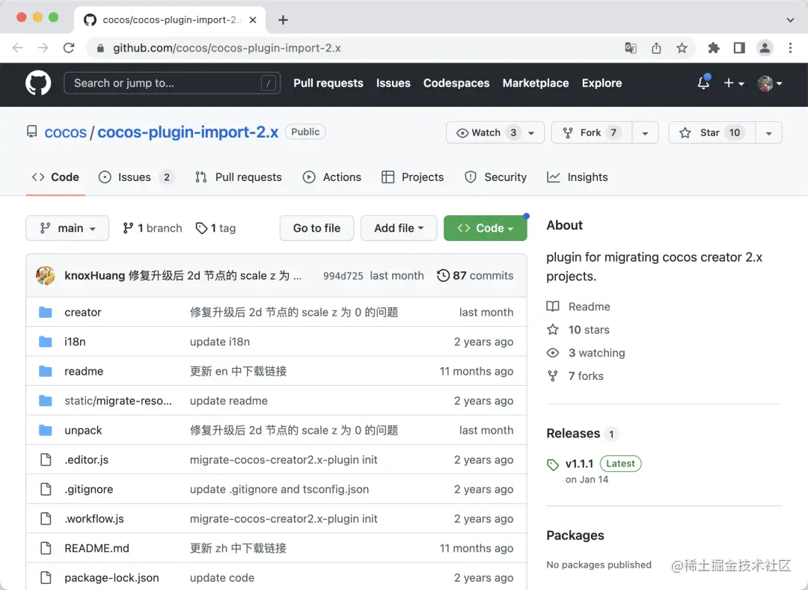The image size is (808, 590).
Task: Open the unpack folder
Action: 83,430
